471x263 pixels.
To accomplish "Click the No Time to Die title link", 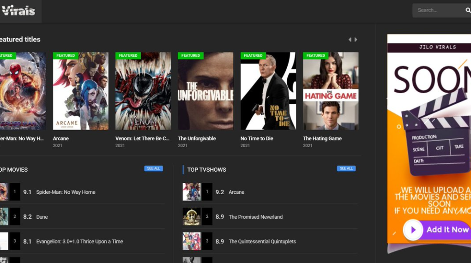I will point(257,138).
